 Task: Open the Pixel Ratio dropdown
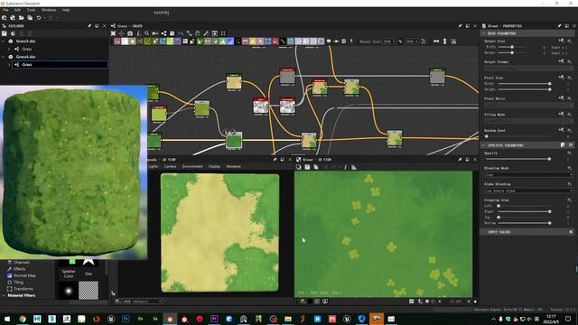pyautogui.click(x=528, y=106)
